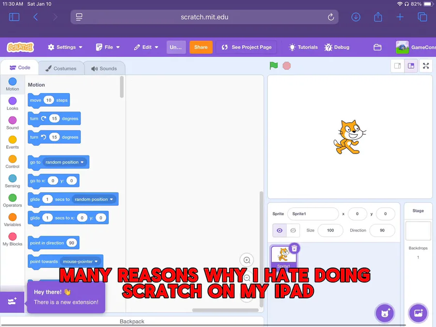Toggle the Safari sidebar
This screenshot has width=436, height=327.
(x=14, y=17)
